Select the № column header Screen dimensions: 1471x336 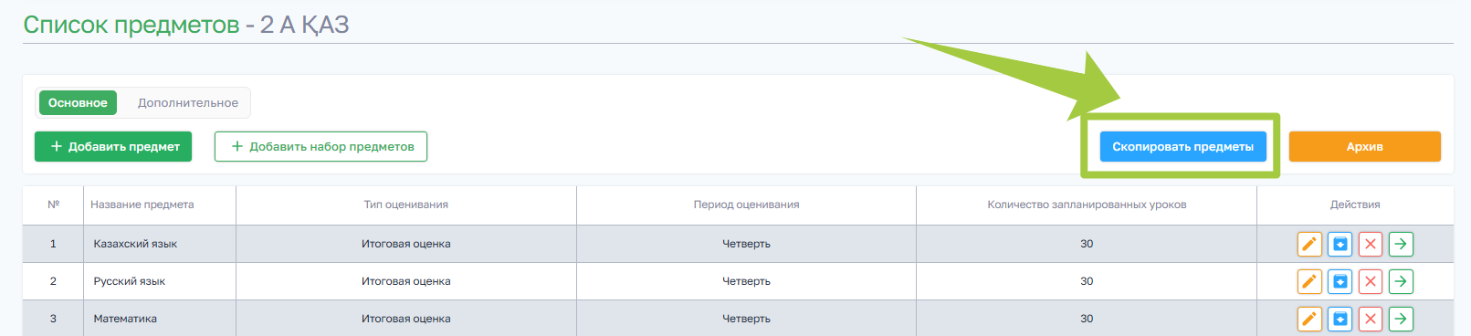pos(53,205)
